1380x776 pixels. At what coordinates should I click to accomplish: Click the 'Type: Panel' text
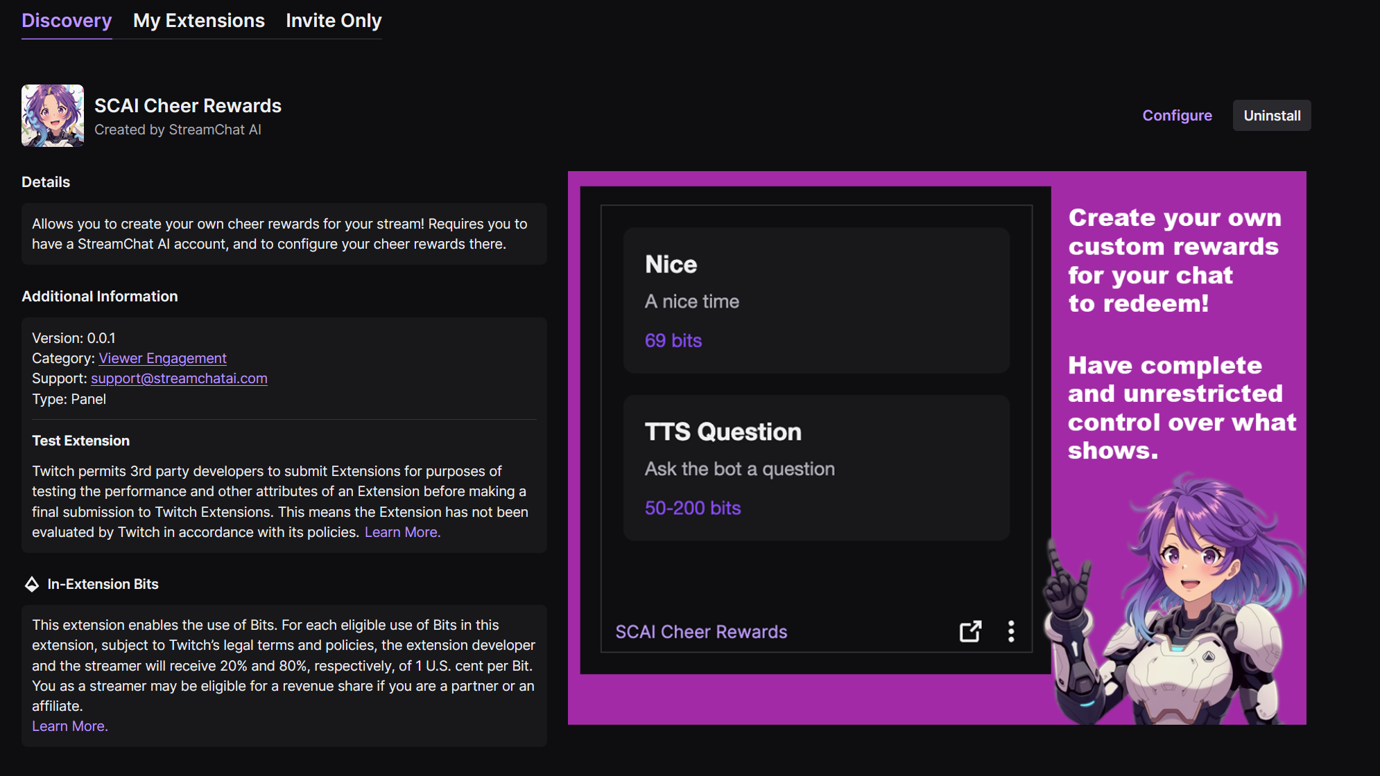pos(69,399)
